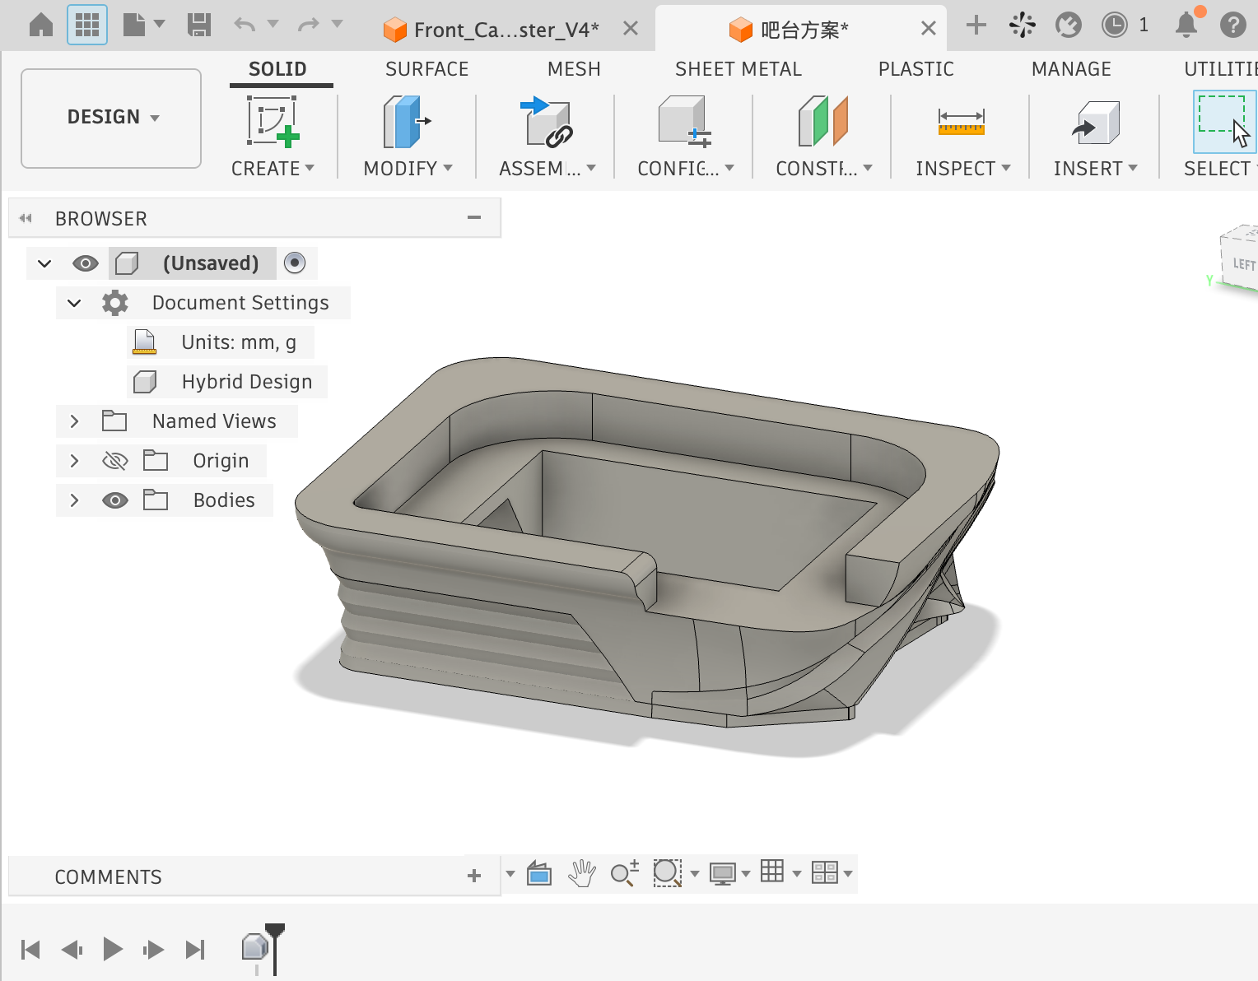Open the notifications bell
Image resolution: width=1258 pixels, height=981 pixels.
coord(1186,25)
